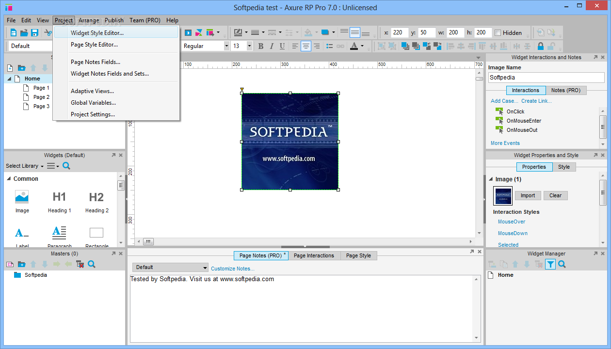
Task: Click the Preview play icon
Action: click(188, 32)
